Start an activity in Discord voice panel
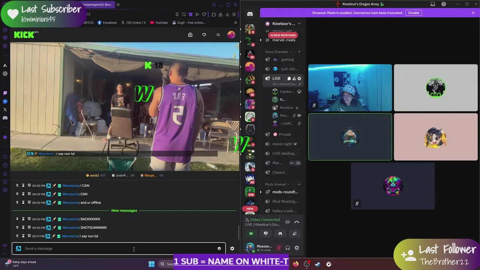Viewport: 480px width, 270px height. pyautogui.click(x=280, y=234)
